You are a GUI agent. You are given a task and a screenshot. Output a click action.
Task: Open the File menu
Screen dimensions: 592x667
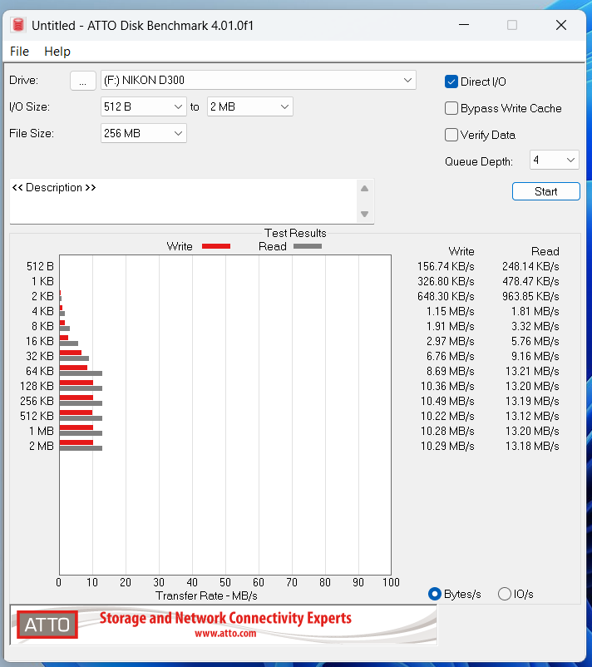pos(20,52)
